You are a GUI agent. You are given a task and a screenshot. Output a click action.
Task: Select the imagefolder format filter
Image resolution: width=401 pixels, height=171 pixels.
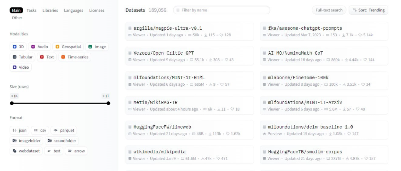click(26, 141)
